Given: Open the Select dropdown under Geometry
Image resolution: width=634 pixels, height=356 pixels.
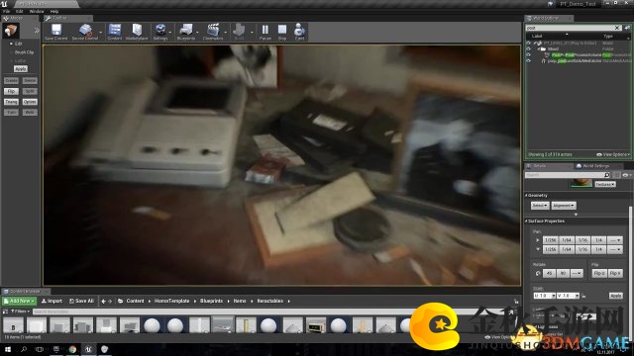Looking at the screenshot, I should click(540, 206).
